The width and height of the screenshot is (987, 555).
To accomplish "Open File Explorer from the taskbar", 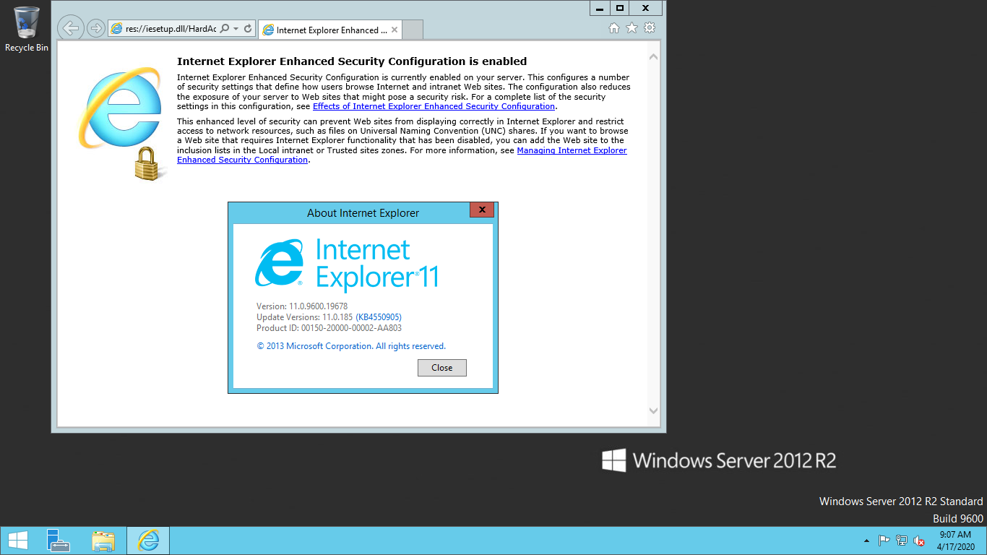I will click(x=103, y=541).
